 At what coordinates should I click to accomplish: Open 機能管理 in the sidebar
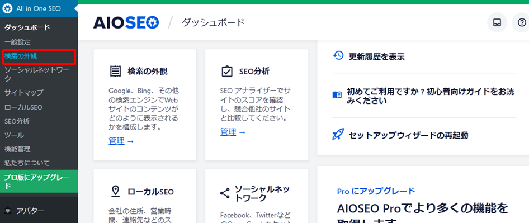coord(17,149)
